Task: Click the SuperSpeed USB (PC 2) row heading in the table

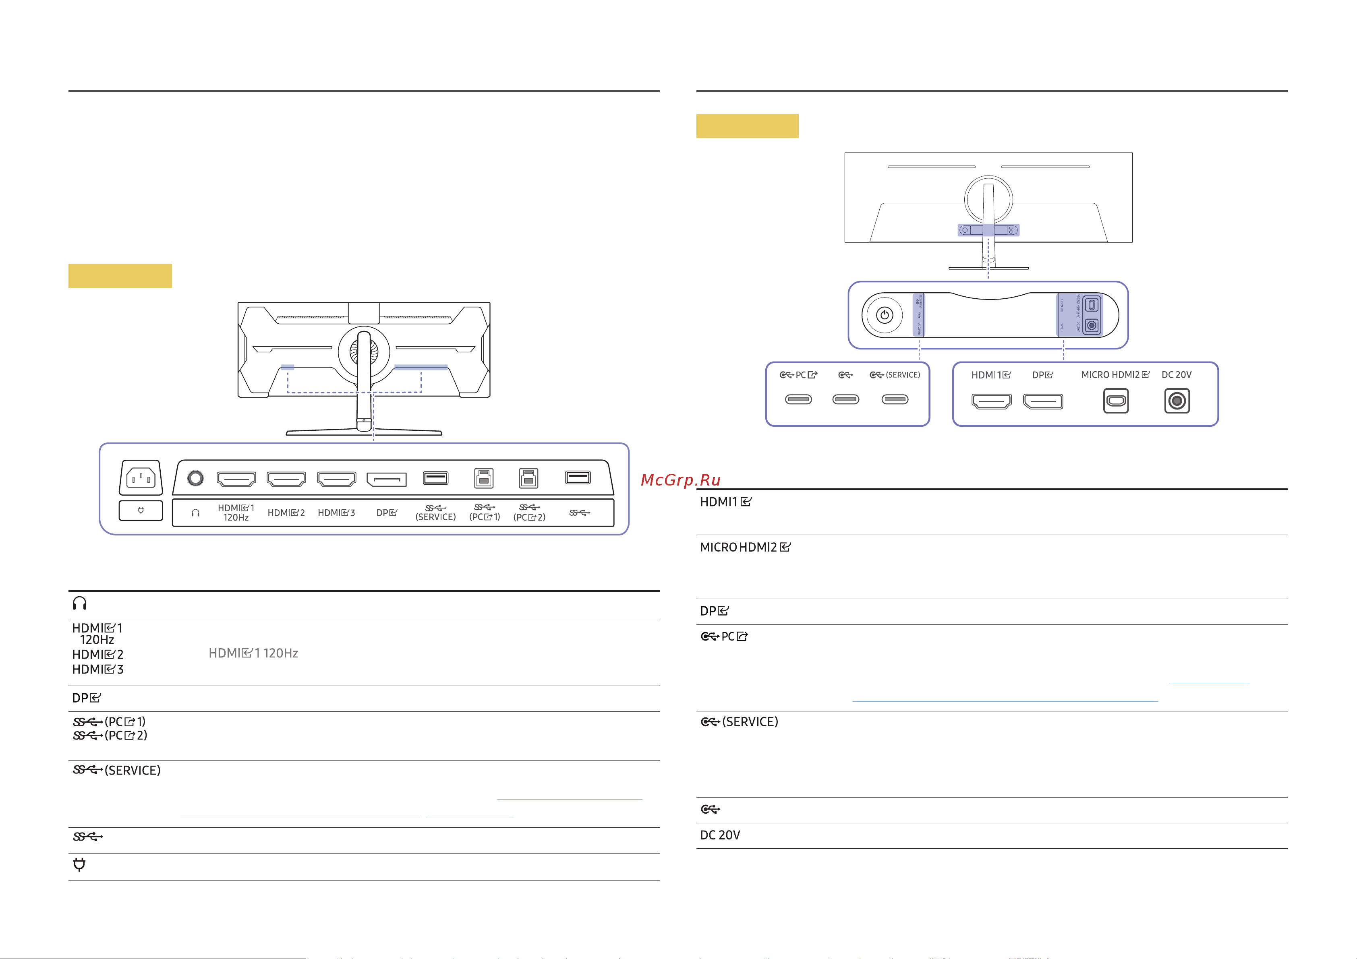Action: (110, 736)
